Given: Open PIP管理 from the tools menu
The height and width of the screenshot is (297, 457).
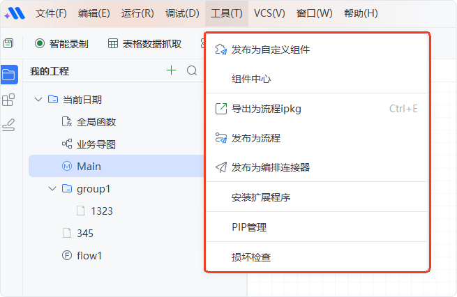Looking at the screenshot, I should point(249,227).
